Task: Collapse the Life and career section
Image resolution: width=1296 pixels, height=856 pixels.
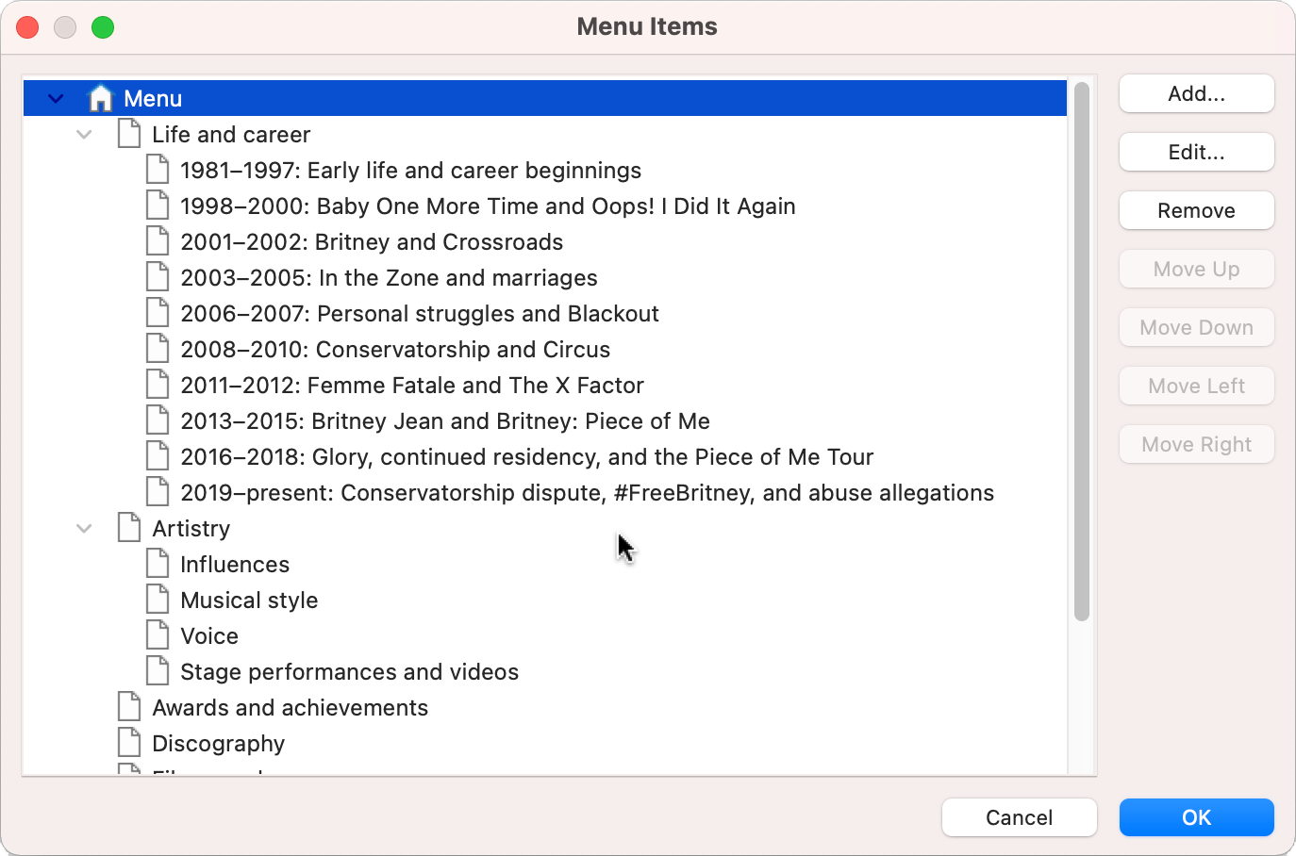Action: point(84,134)
